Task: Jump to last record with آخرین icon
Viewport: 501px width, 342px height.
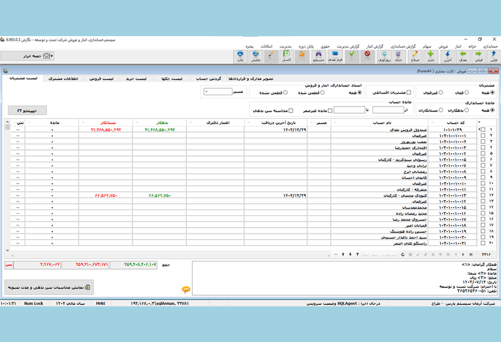Action: (447, 56)
